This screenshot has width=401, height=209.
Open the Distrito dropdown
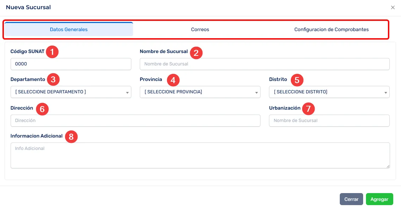(329, 92)
